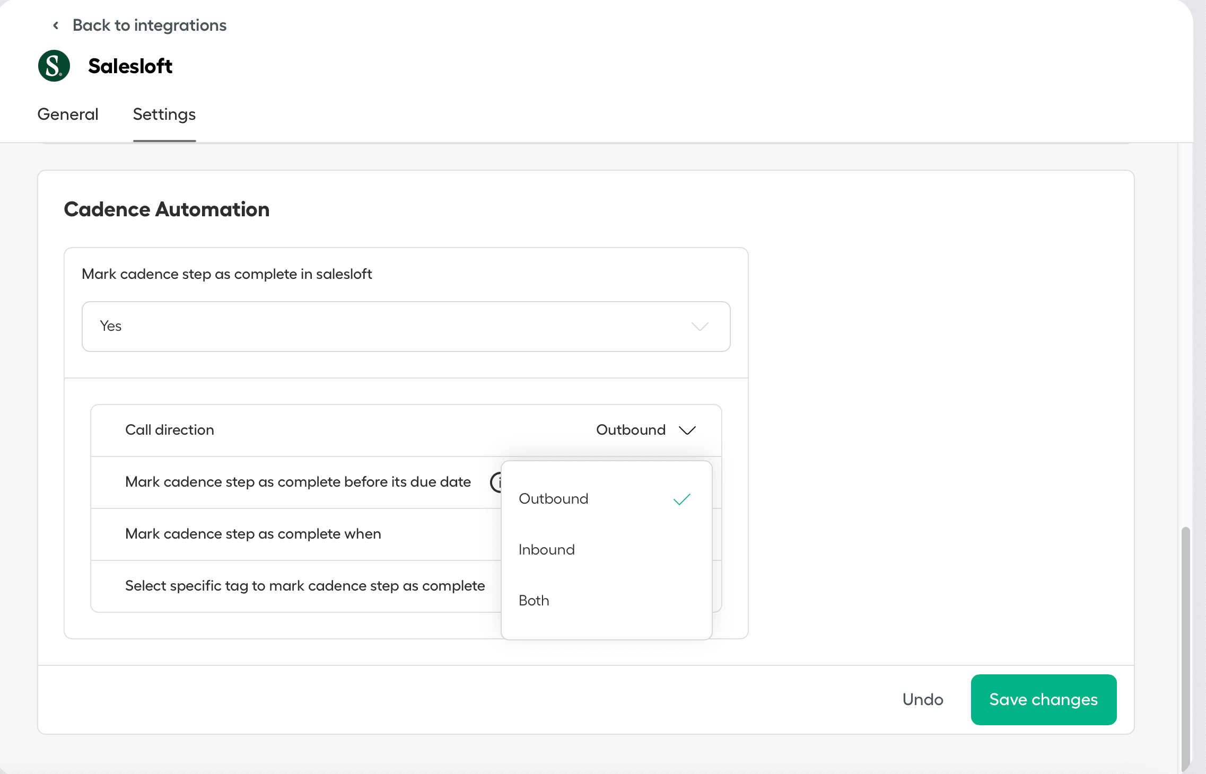
Task: Click the Cadence Automation heading
Action: click(x=167, y=209)
